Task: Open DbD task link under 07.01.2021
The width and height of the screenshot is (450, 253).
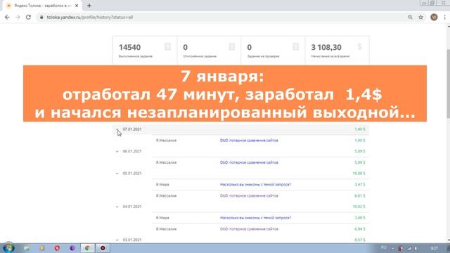Action: pyautogui.click(x=249, y=141)
